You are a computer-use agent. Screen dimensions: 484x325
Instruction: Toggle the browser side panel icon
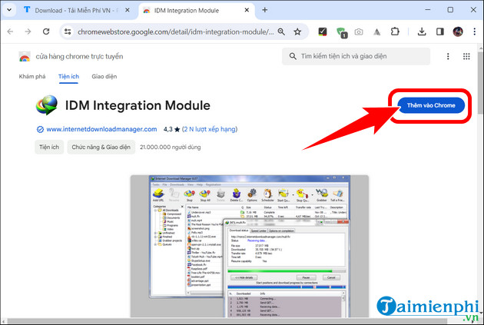pyautogui.click(x=440, y=32)
